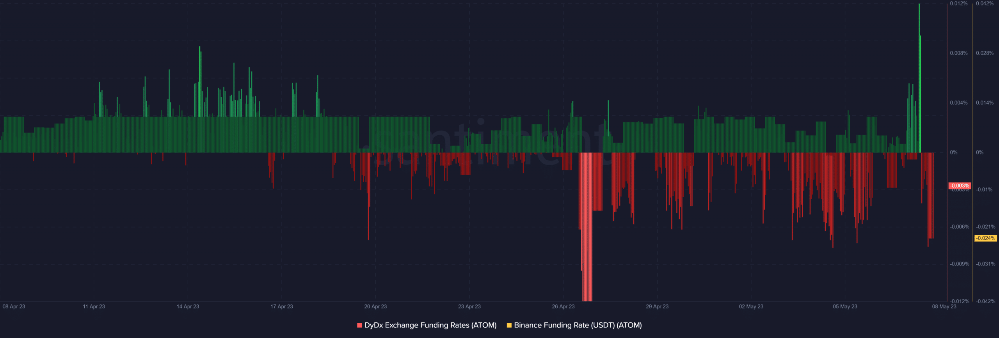
Task: Click the 02 May 23 date label
Action: point(751,306)
